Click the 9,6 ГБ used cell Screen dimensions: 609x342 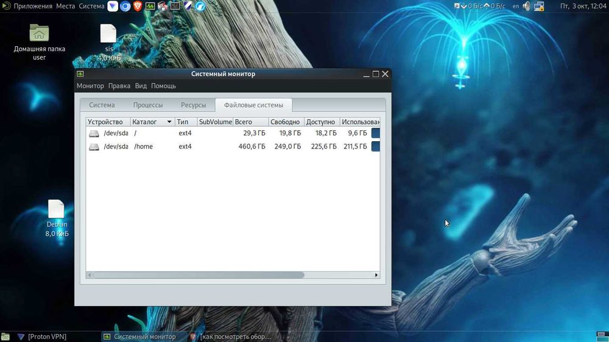357,133
